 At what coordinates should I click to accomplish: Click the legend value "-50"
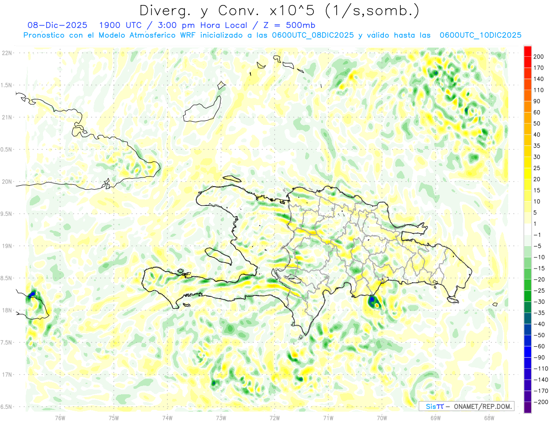[x=538, y=335]
